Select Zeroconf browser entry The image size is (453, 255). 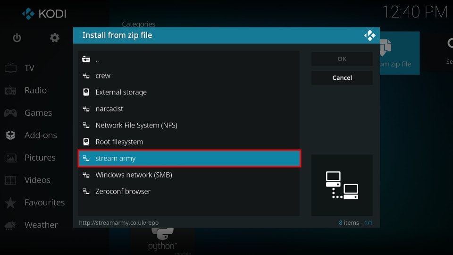coord(189,191)
